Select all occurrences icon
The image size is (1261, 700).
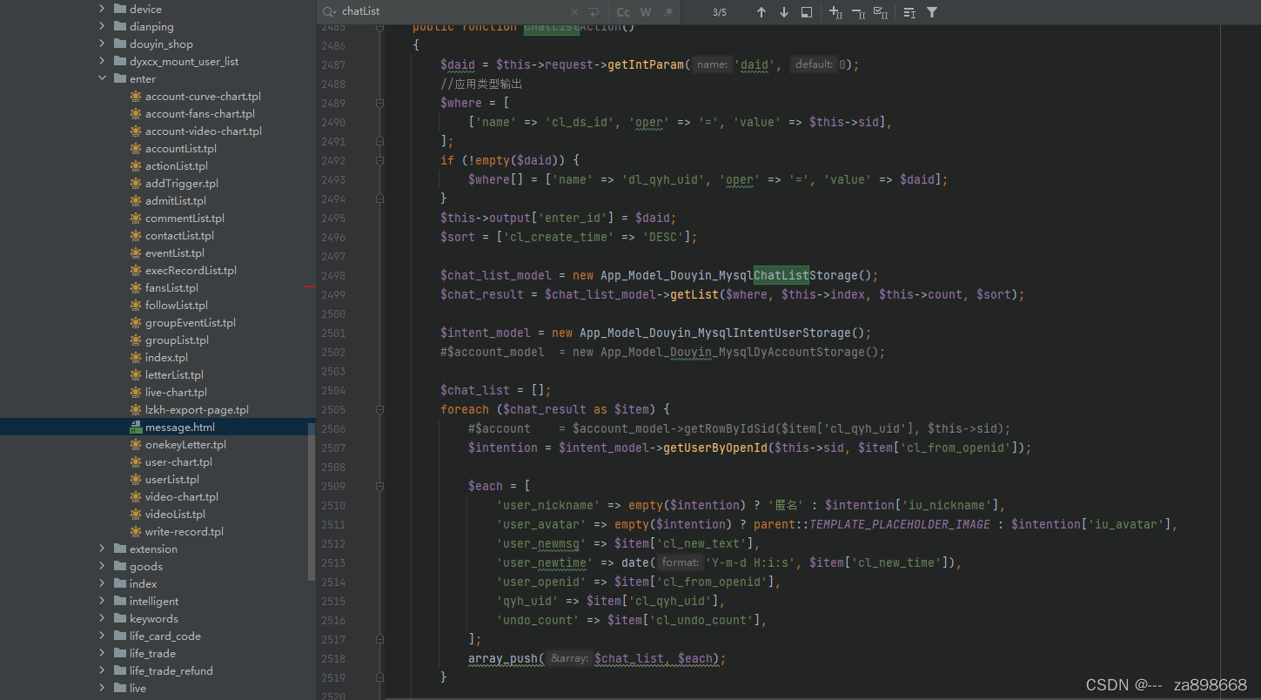pos(881,12)
